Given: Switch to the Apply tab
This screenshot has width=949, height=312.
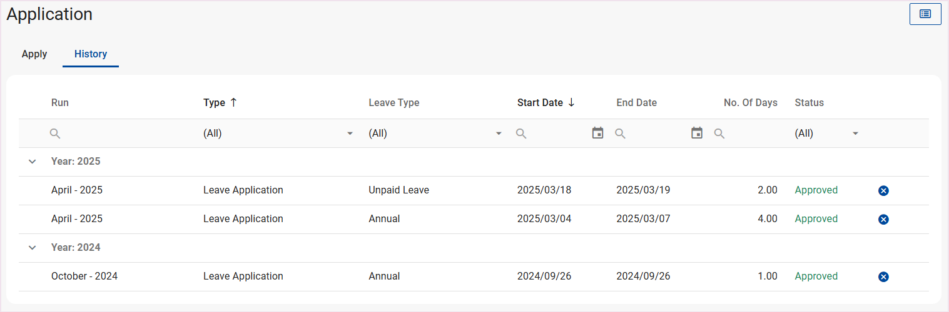Looking at the screenshot, I should pyautogui.click(x=34, y=54).
